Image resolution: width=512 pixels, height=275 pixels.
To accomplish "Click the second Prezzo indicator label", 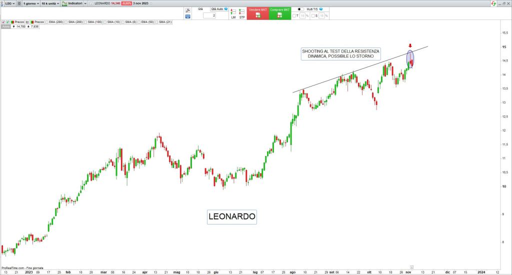I will click(x=39, y=22).
